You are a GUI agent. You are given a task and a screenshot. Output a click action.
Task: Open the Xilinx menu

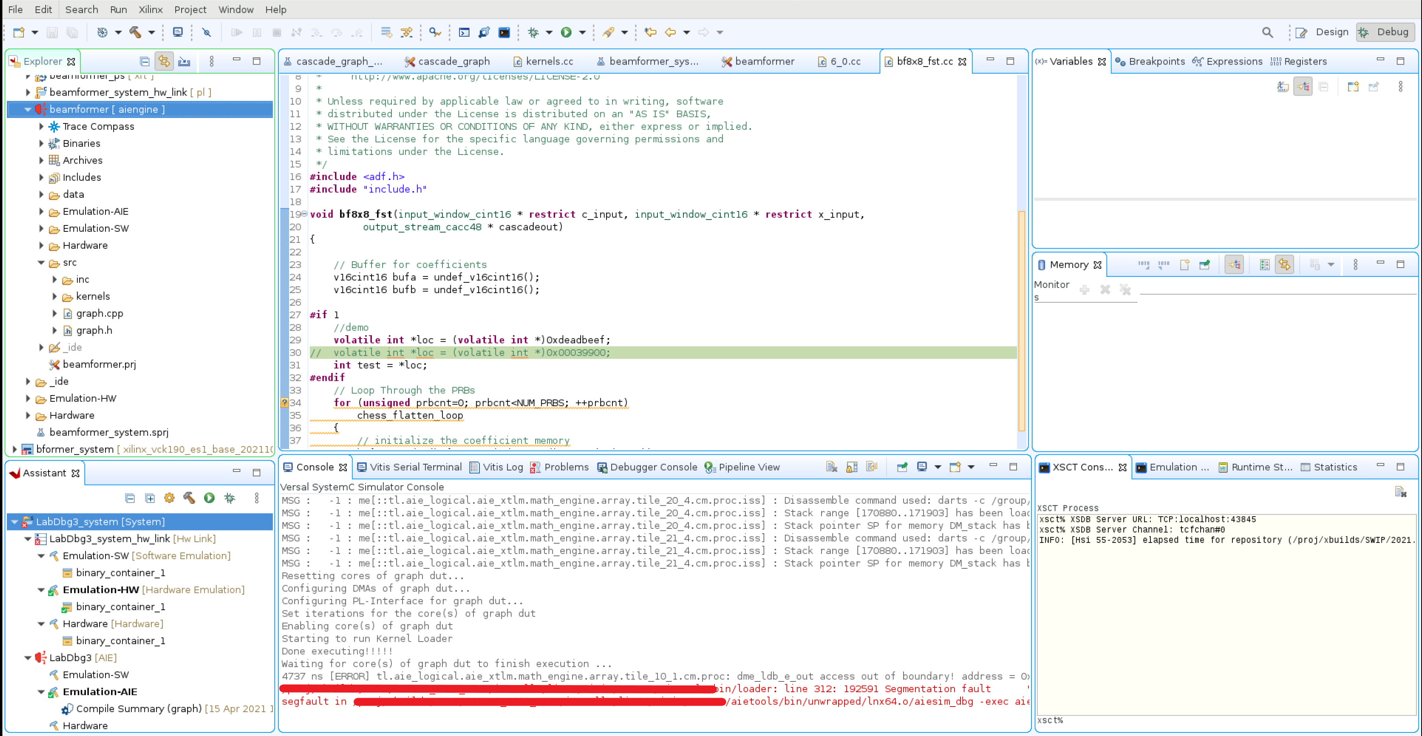click(150, 10)
